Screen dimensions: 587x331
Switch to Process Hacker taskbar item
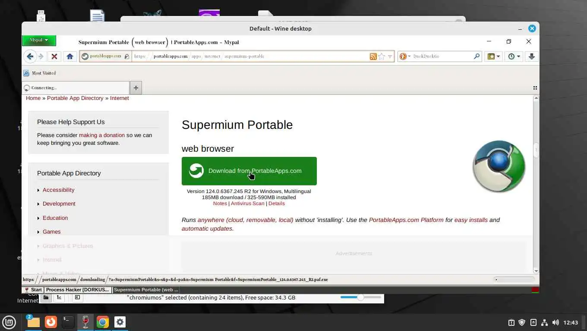pos(78,290)
